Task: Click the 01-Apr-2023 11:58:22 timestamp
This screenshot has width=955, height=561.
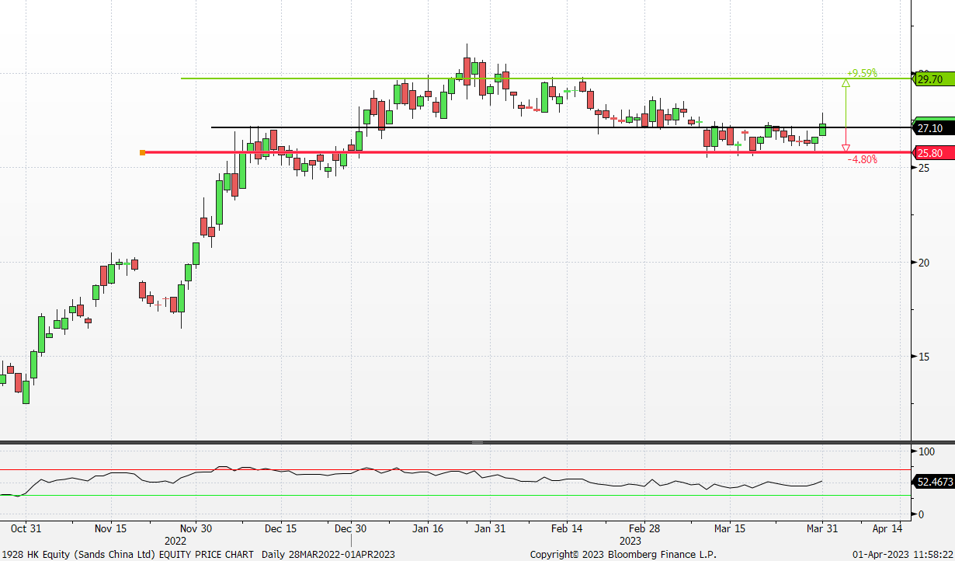Action: click(x=902, y=554)
